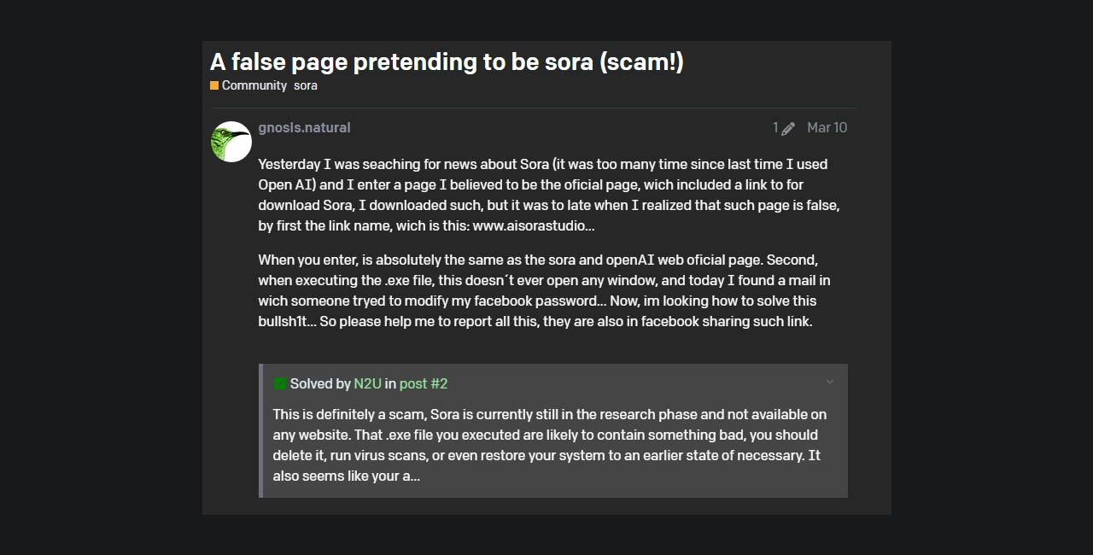The image size is (1093, 555).
Task: Click the gnosis.natural username link
Action: tap(304, 127)
